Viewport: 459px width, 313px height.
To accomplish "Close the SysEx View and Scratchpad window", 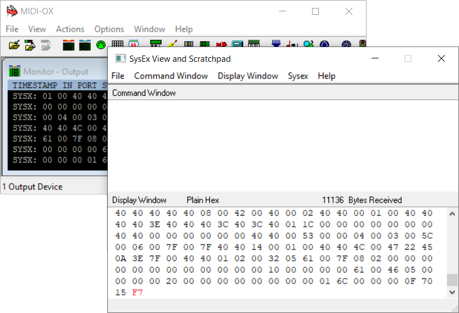I will (x=441, y=58).
